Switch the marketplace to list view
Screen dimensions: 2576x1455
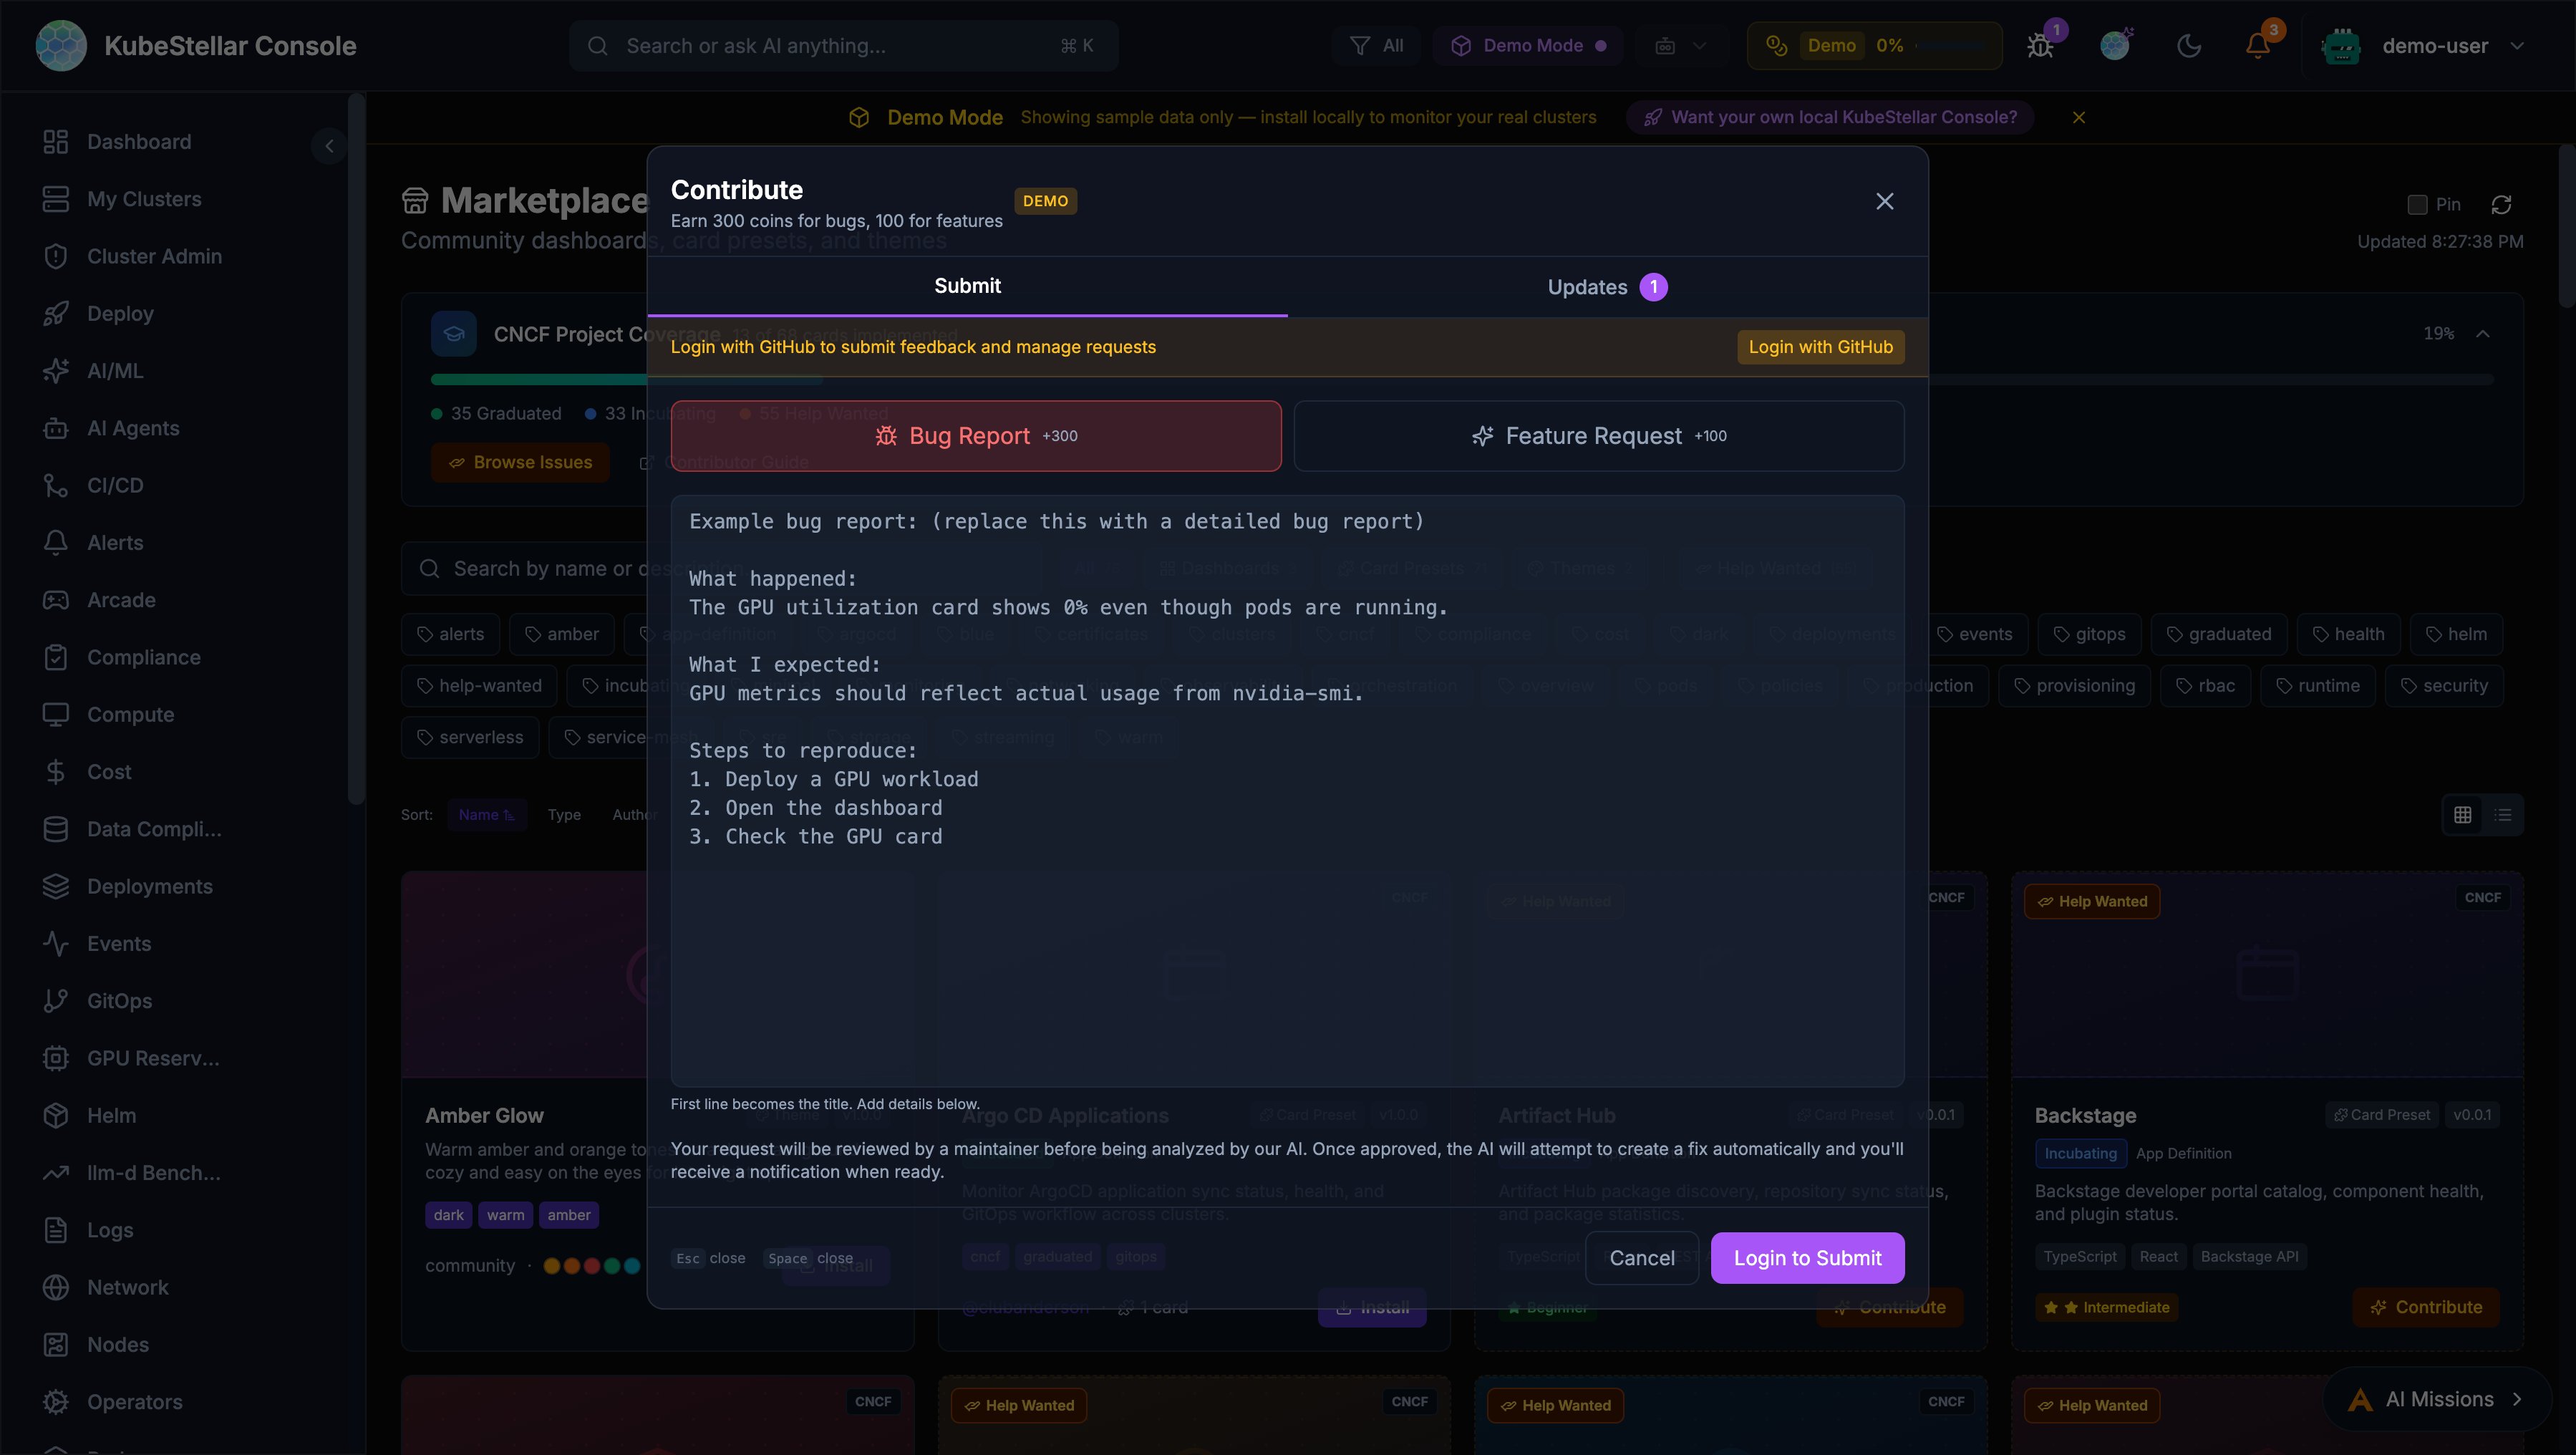[2504, 815]
